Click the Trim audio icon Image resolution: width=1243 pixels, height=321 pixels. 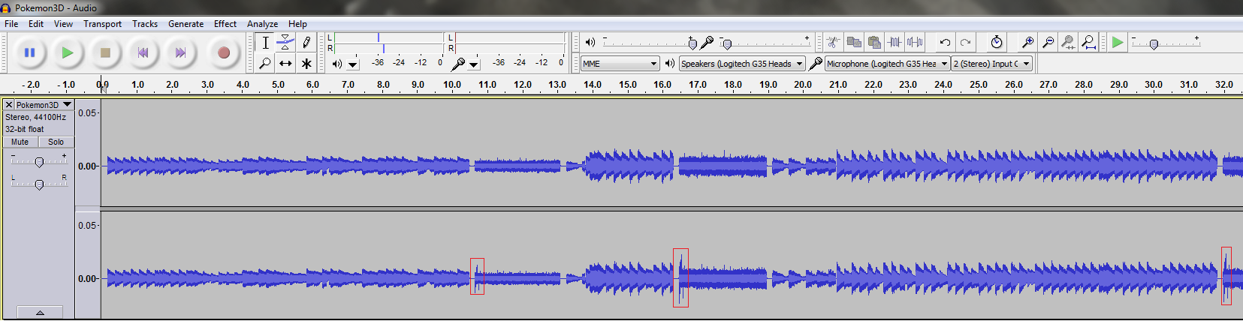(894, 43)
